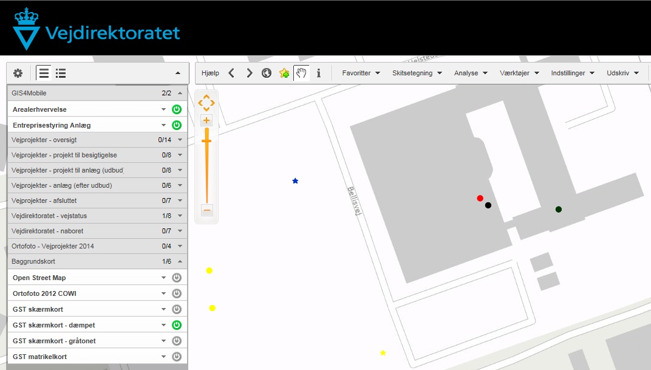Zoom out with the minus button
This screenshot has width=651, height=370.
[x=206, y=210]
